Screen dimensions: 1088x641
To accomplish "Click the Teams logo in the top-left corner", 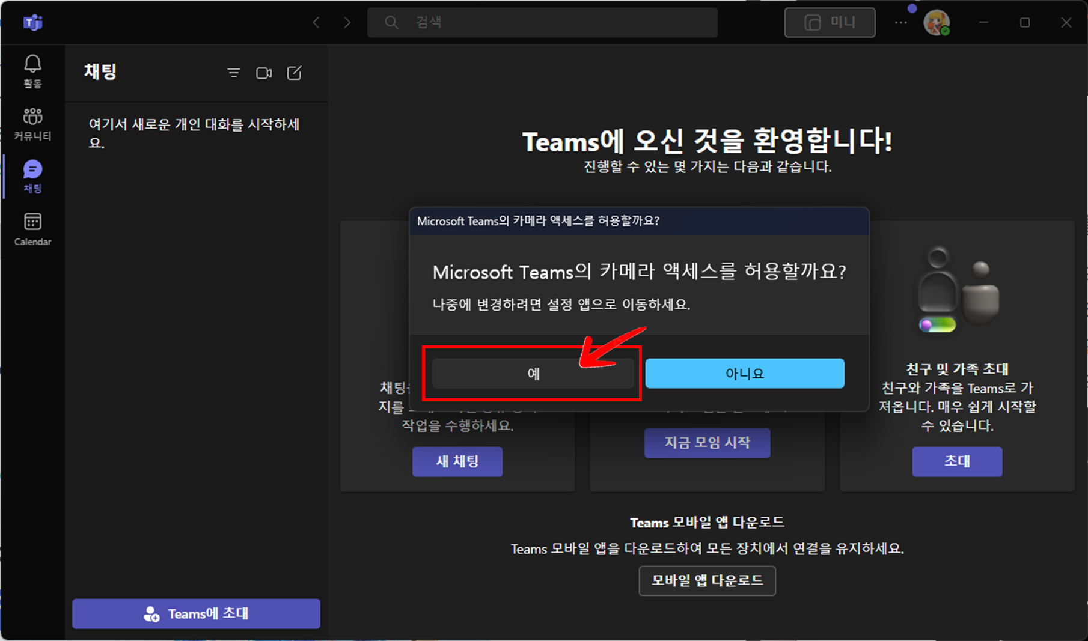I will [x=33, y=22].
